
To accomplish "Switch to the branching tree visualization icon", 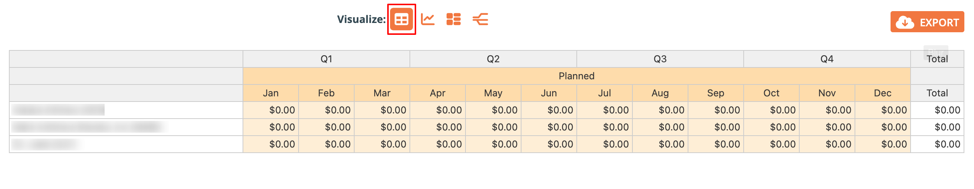I will (480, 19).
